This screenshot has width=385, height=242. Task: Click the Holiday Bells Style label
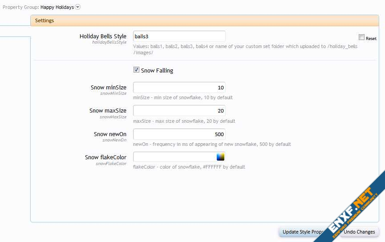click(x=103, y=36)
